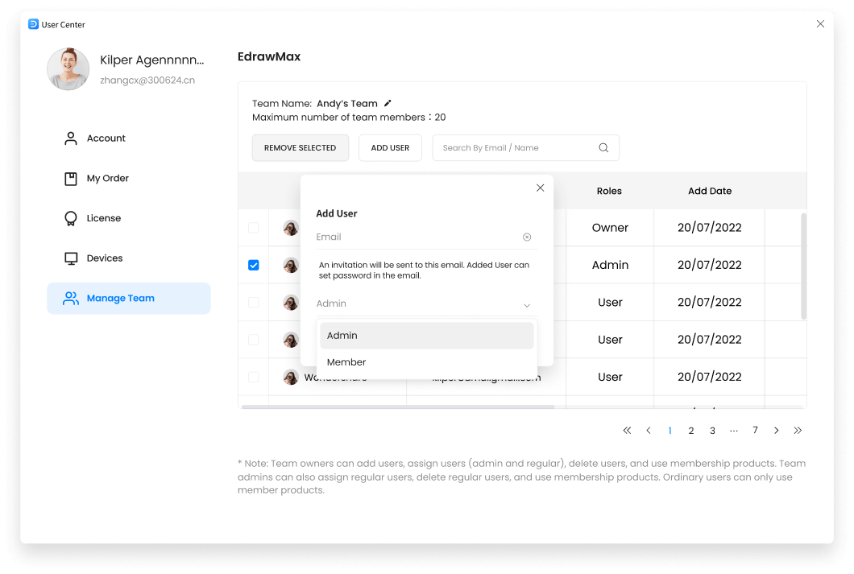Choose Member from the role list
Viewport: 854px width, 574px height.
[x=426, y=362]
